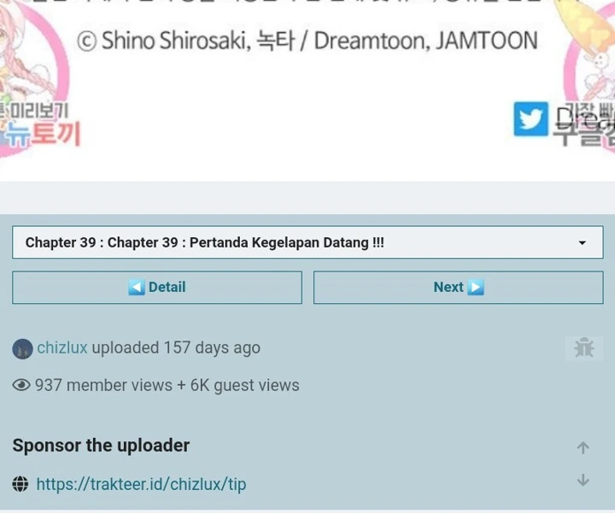Open chizlux uploader profile link
The height and width of the screenshot is (513, 615).
[x=62, y=347]
